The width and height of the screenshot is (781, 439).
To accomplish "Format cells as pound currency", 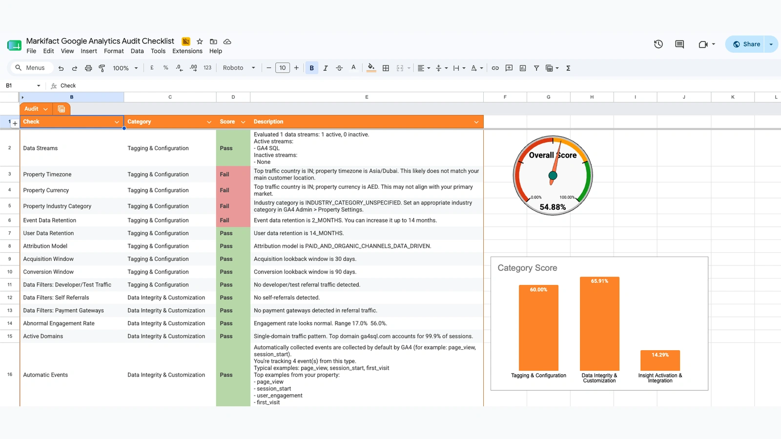I will [152, 68].
